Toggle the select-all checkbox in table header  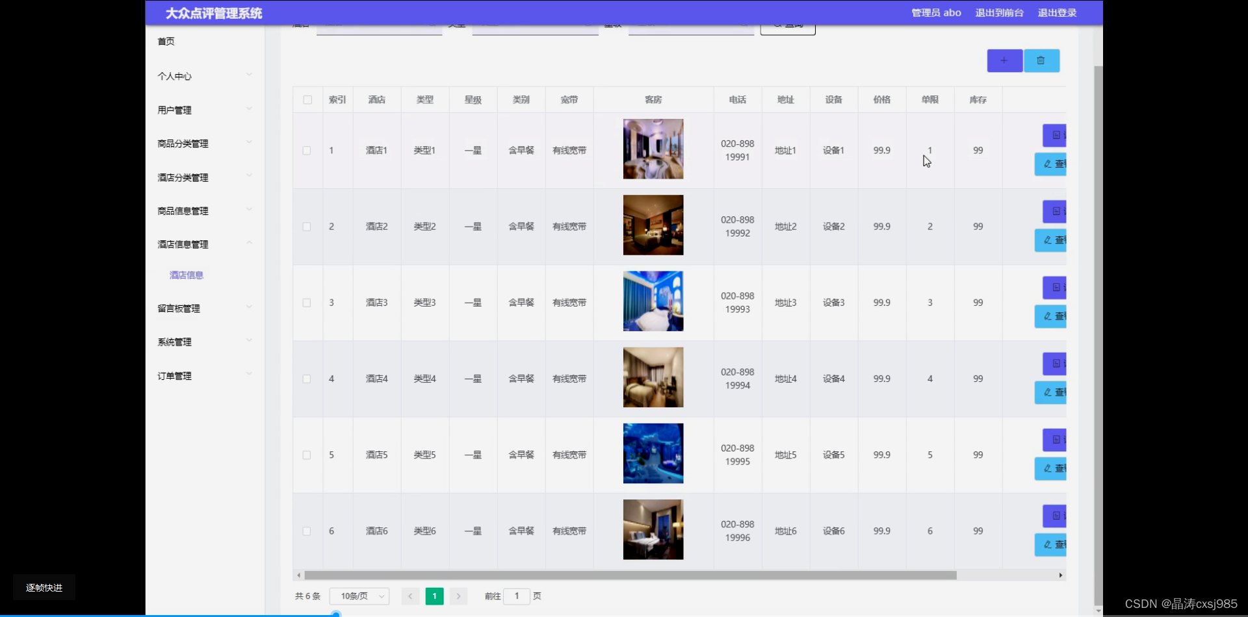coord(307,99)
